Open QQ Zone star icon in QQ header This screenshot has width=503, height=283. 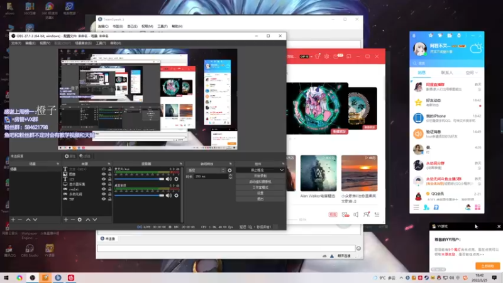[431, 36]
